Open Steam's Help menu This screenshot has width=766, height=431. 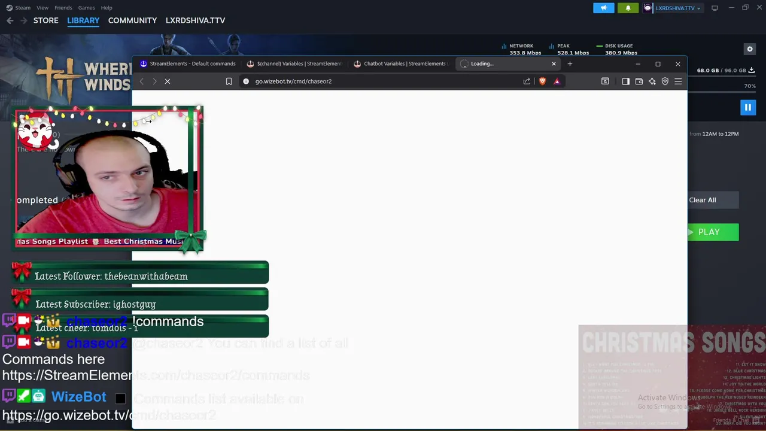(107, 8)
